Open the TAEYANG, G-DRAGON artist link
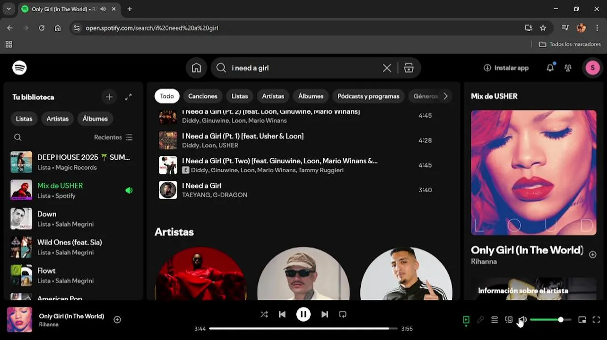The height and width of the screenshot is (340, 607). coord(215,195)
